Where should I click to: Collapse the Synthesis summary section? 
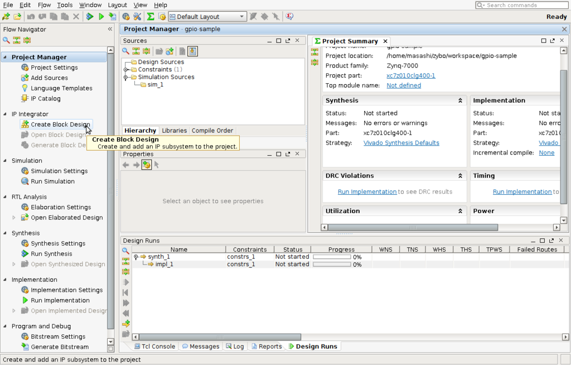point(460,100)
